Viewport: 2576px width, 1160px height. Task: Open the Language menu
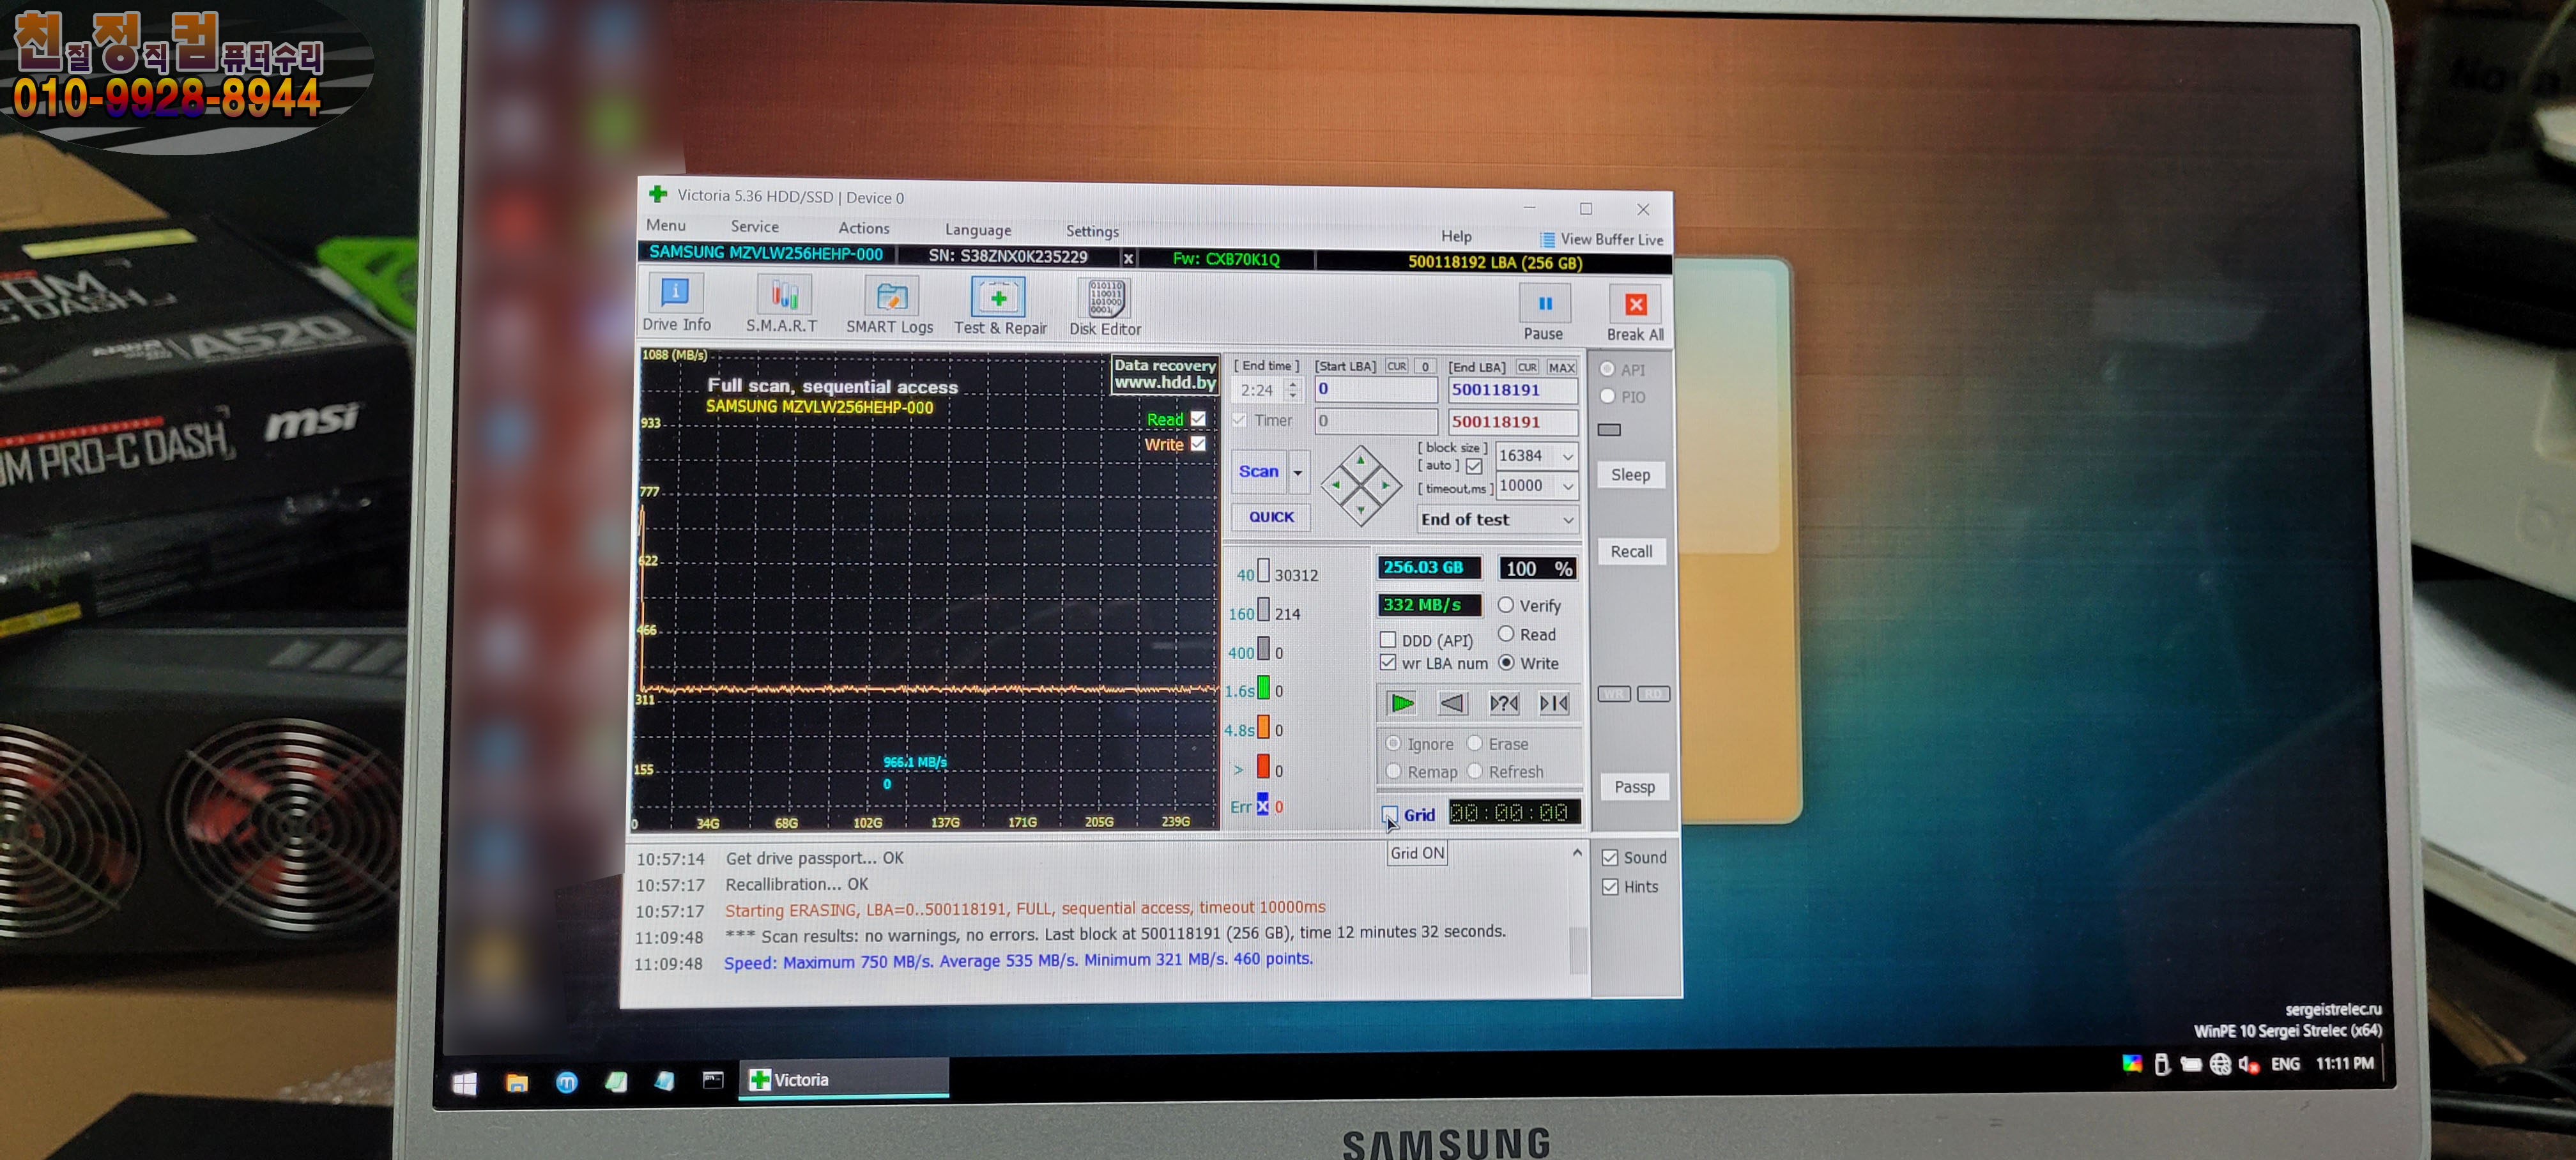(977, 229)
